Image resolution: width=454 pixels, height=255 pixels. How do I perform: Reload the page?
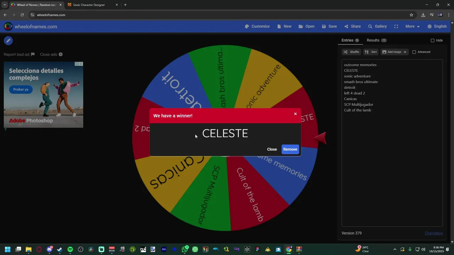22,15
